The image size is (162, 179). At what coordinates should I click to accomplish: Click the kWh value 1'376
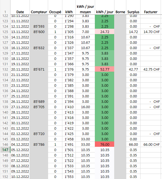click(69, 69)
